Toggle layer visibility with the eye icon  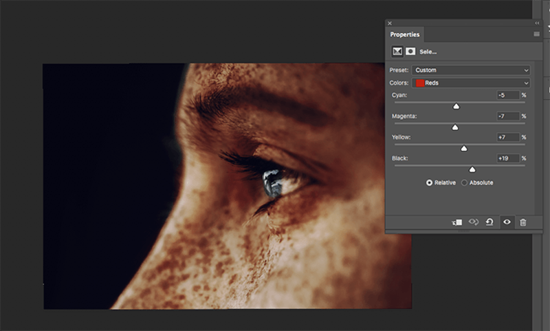coord(507,222)
